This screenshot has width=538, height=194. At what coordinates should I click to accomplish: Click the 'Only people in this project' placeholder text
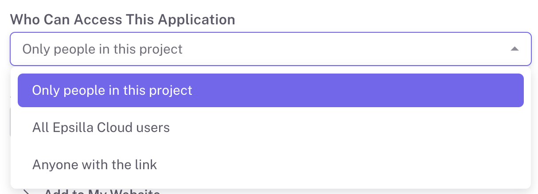102,49
